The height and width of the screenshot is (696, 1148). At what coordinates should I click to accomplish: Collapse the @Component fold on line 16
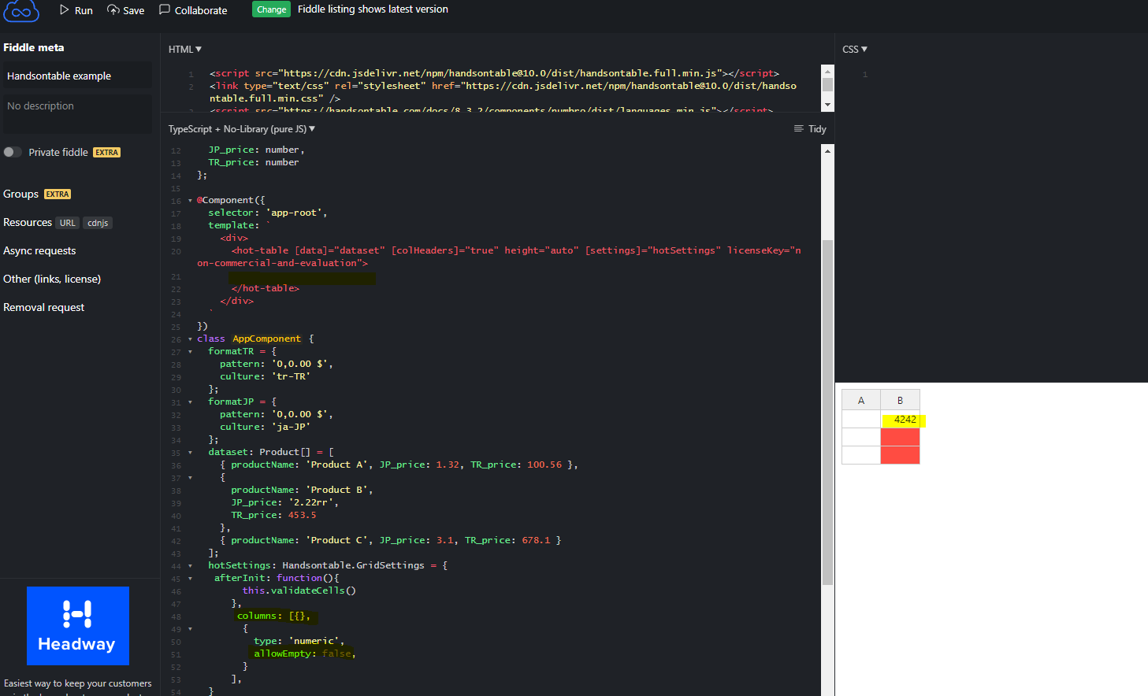click(190, 201)
